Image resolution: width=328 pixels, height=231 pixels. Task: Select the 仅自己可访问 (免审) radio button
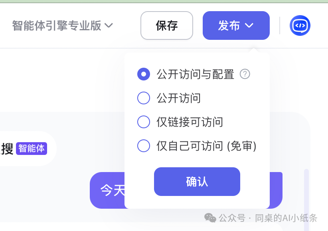(x=144, y=146)
